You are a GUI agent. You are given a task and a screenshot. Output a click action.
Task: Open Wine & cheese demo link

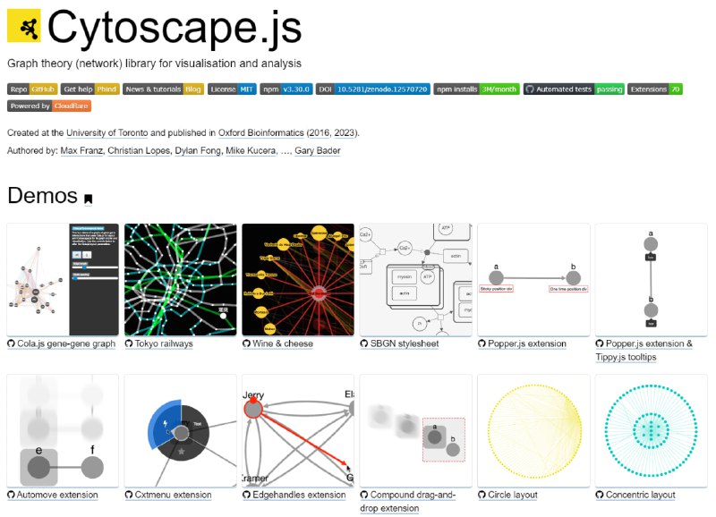click(x=283, y=343)
